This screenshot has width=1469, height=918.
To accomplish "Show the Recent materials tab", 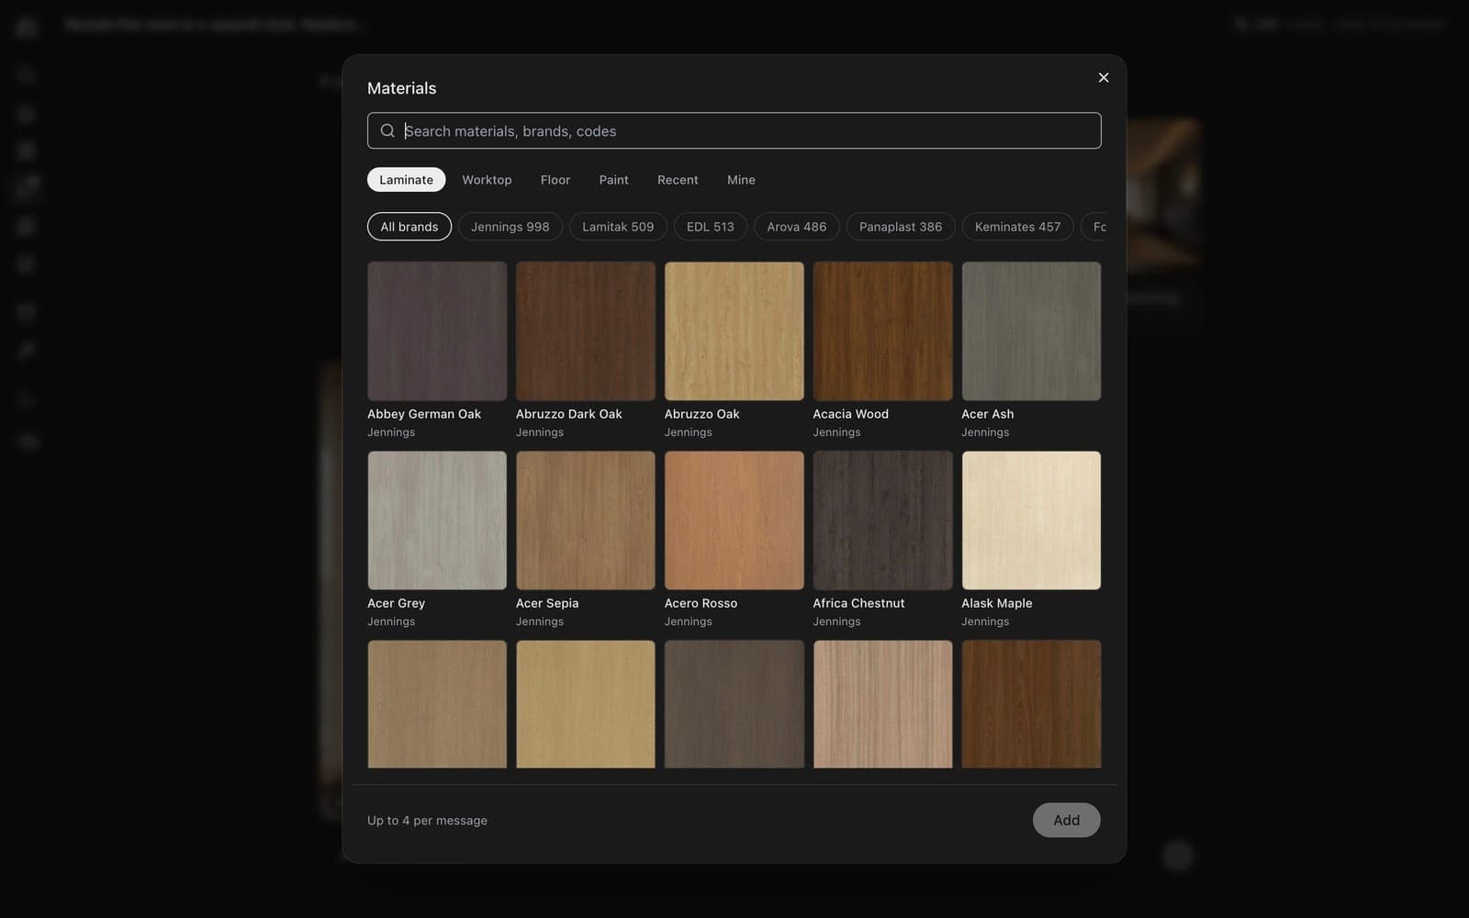I will coord(678,180).
